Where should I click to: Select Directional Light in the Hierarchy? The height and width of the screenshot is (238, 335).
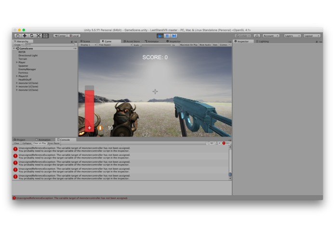click(x=28, y=55)
